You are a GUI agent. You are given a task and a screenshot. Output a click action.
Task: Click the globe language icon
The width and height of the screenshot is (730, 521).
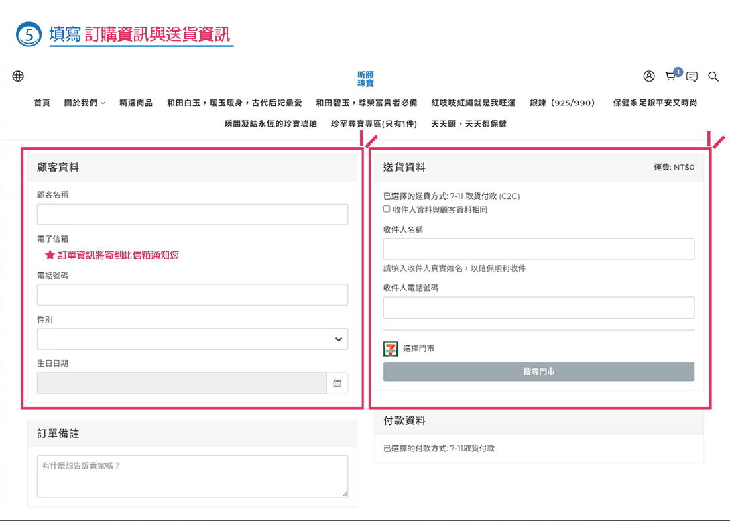(18, 76)
